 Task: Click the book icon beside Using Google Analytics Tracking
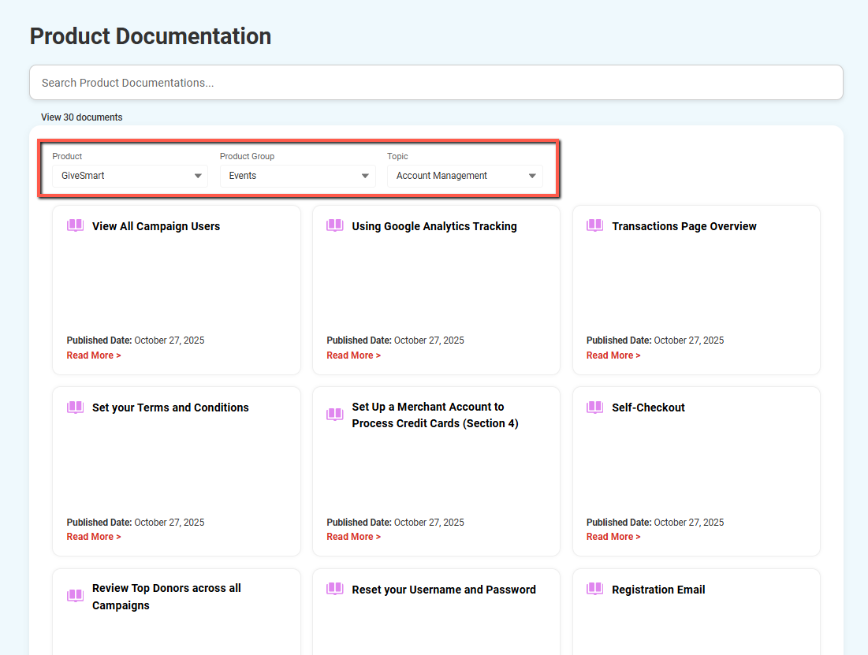coord(335,225)
